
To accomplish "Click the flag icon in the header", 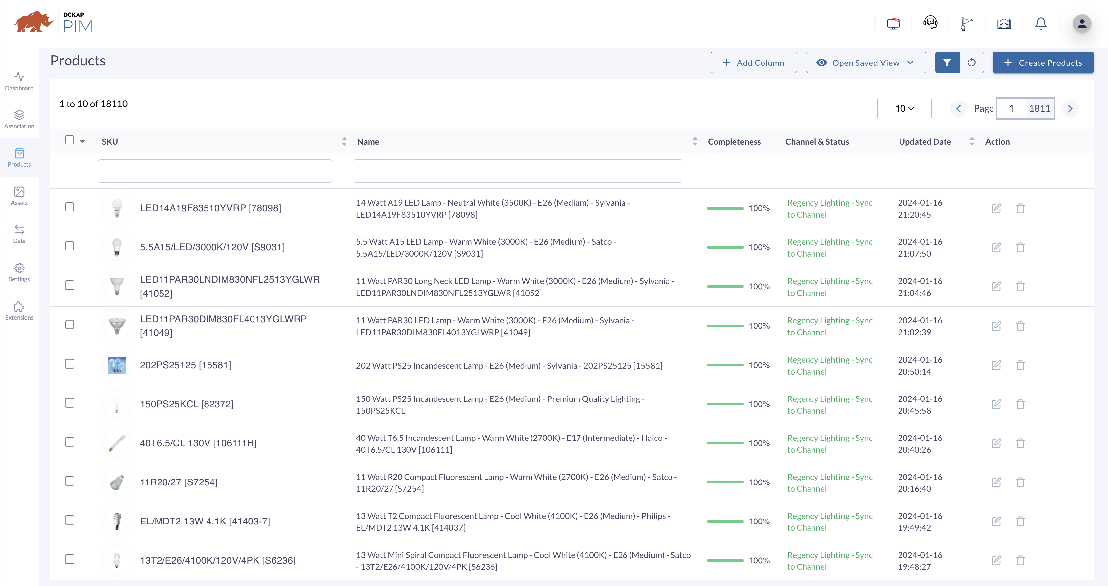I will tap(967, 24).
